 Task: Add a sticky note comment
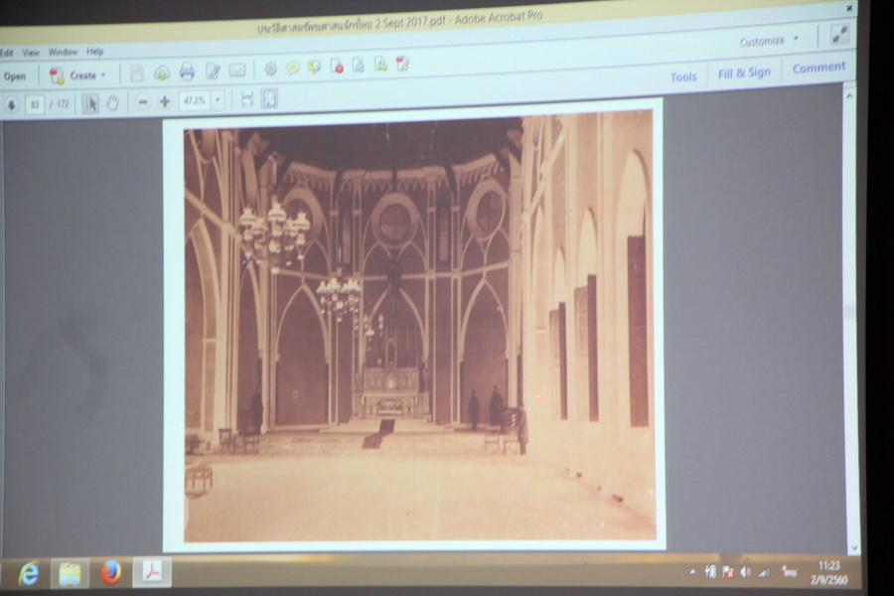click(x=292, y=69)
